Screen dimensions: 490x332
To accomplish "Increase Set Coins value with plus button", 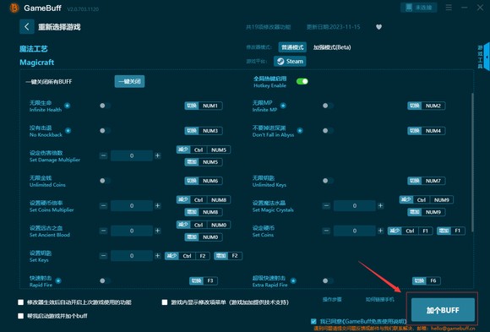I will pyautogui.click(x=380, y=231).
